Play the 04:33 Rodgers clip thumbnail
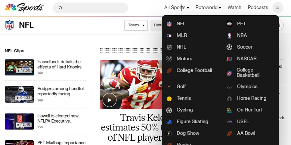 pos(19,94)
